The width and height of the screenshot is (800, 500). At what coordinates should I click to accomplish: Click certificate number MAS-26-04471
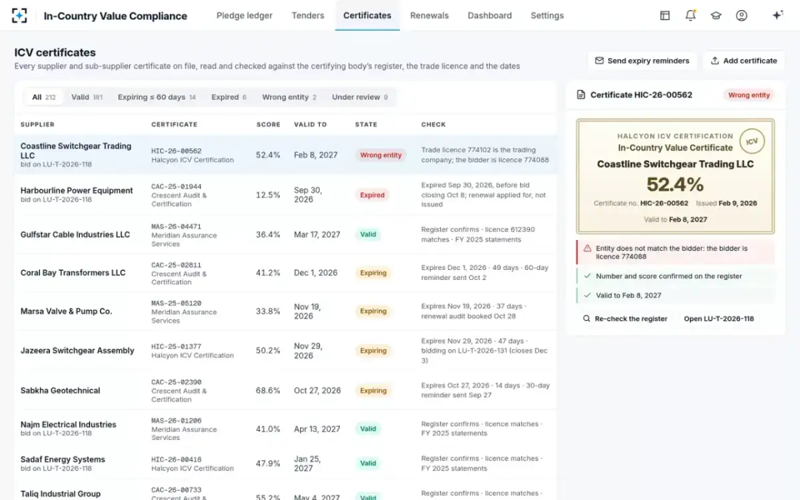coord(176,227)
